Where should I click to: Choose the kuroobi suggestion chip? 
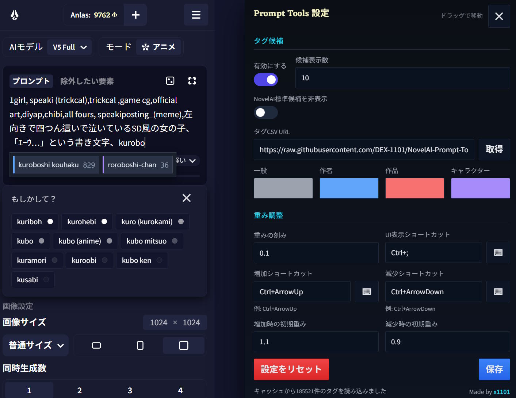point(89,260)
